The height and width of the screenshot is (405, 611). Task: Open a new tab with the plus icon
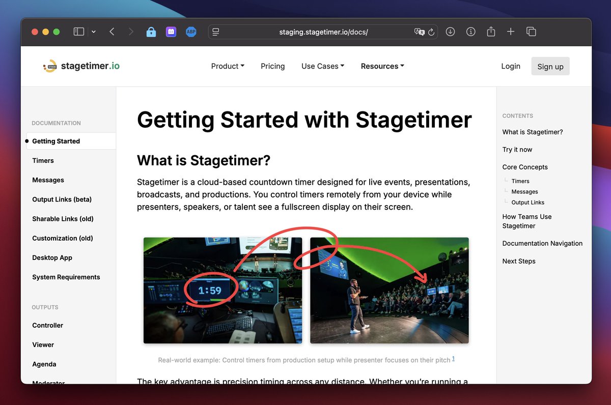point(511,32)
